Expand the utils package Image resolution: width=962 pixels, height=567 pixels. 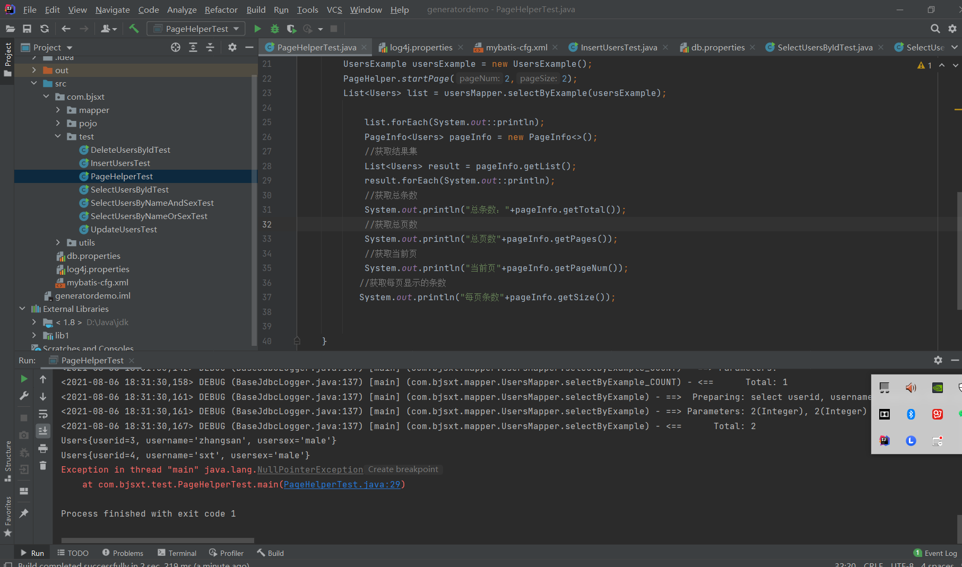58,242
